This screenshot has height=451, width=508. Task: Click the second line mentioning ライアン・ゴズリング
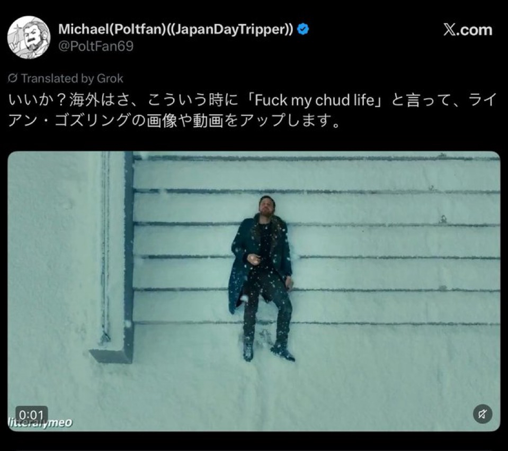tap(174, 121)
